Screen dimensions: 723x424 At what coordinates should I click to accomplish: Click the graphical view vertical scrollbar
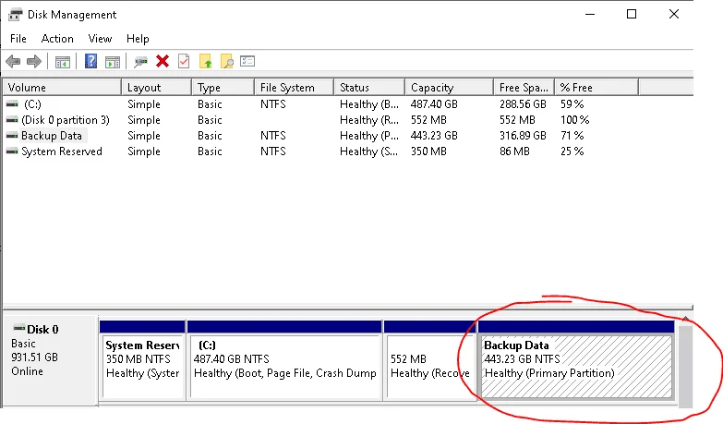point(686,362)
